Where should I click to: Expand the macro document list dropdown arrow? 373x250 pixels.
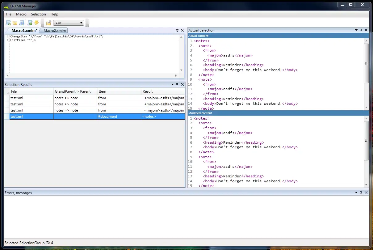point(177,31)
